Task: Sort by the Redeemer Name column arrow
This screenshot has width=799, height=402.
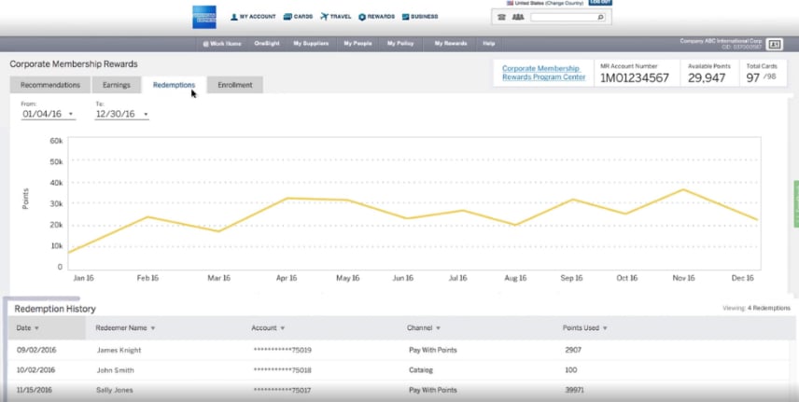Action: coord(153,328)
